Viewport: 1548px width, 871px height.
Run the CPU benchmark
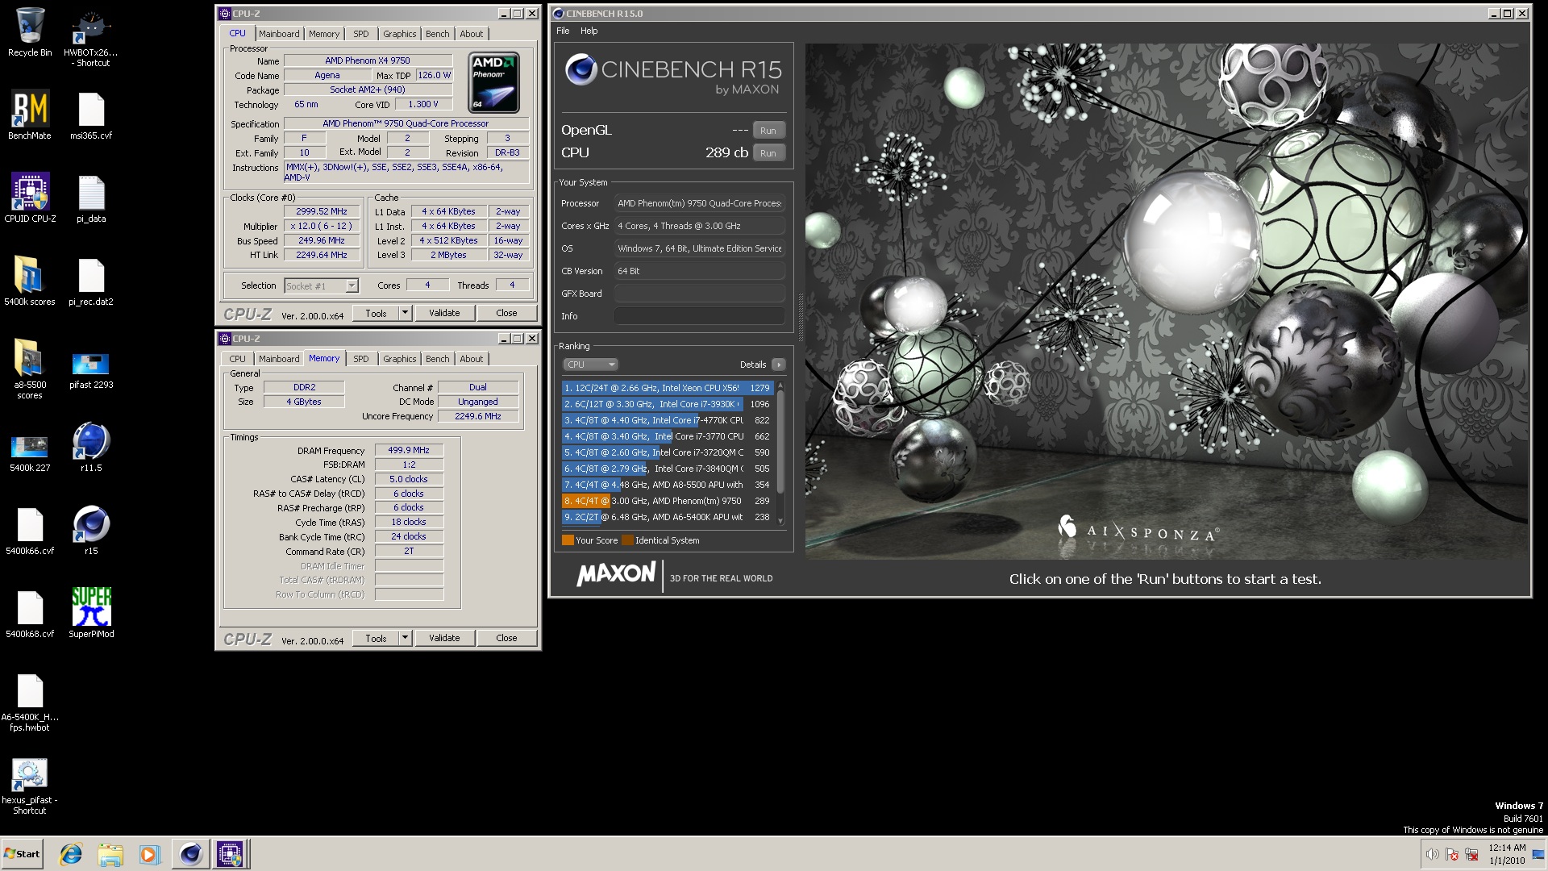point(768,153)
